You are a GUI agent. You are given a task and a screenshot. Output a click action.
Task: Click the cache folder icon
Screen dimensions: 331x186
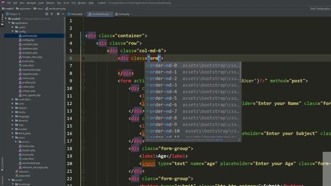[17, 27]
